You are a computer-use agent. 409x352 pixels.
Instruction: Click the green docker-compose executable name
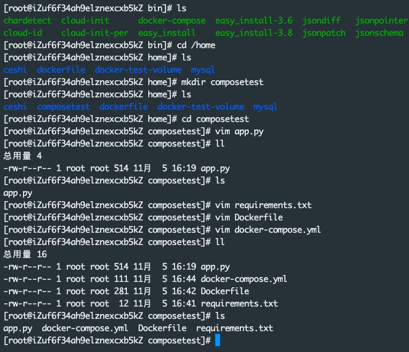point(172,21)
